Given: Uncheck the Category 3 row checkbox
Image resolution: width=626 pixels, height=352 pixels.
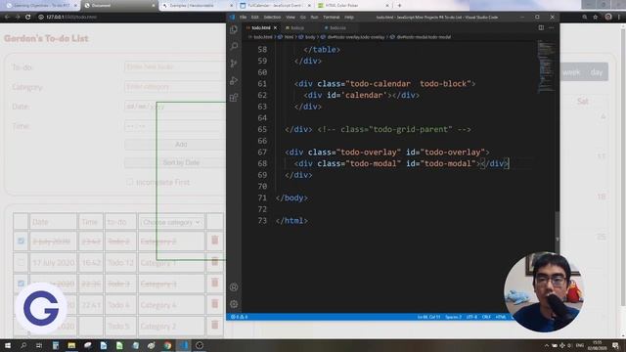Looking at the screenshot, I should click(21, 284).
